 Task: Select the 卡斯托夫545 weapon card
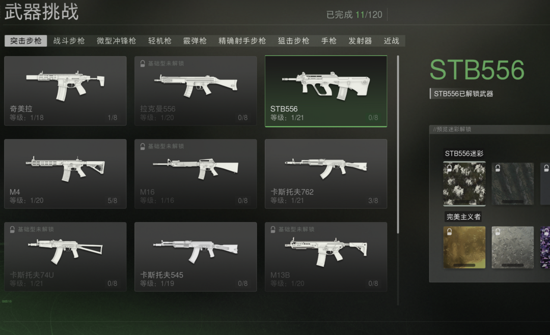(196, 257)
